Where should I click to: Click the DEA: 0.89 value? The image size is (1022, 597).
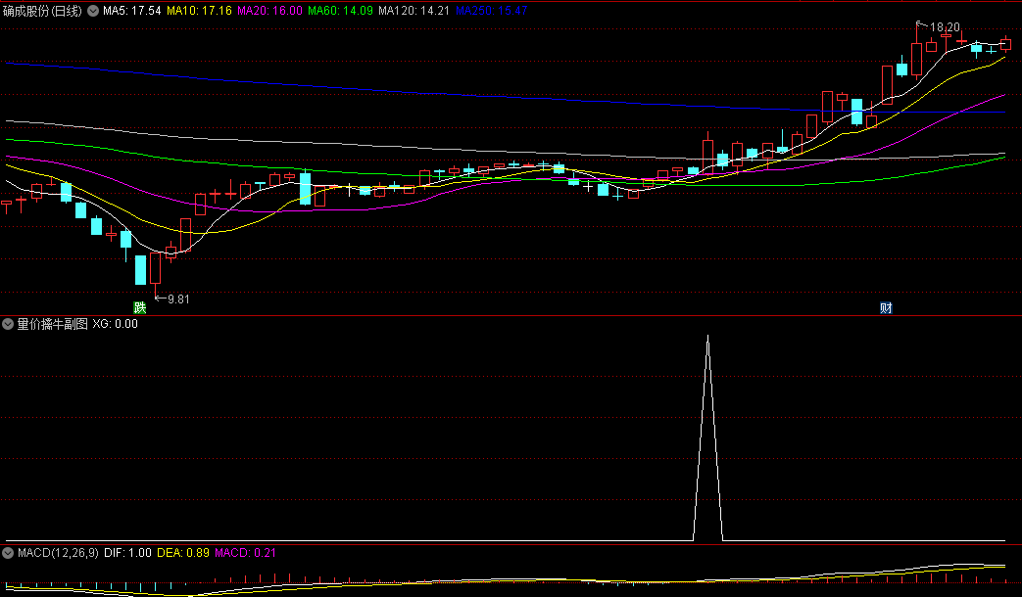pyautogui.click(x=183, y=553)
